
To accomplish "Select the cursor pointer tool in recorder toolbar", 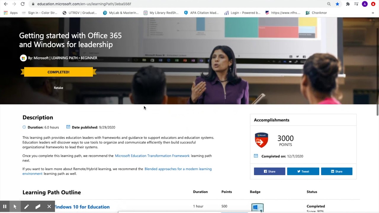I will [15, 207].
